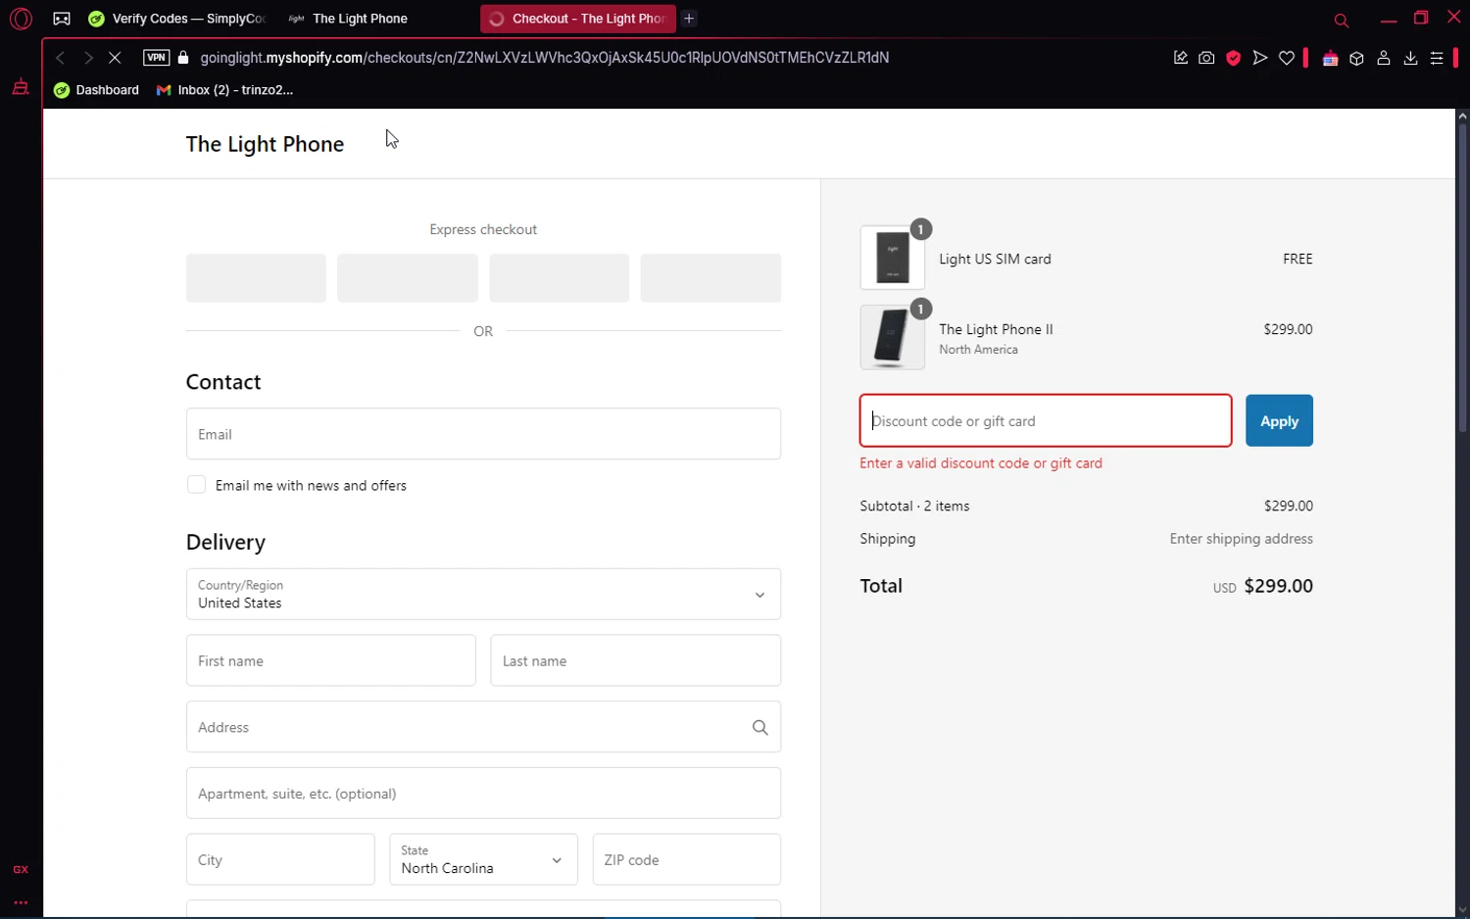This screenshot has width=1470, height=919.
Task: Take a snapshot with camera icon
Action: click(x=1206, y=58)
